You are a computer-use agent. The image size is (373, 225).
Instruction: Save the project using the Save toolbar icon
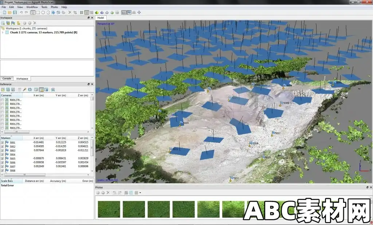(15, 12)
